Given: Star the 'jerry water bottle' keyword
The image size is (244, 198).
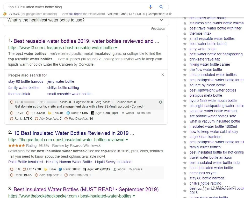Looking at the screenshot, I should (x=185, y=49).
